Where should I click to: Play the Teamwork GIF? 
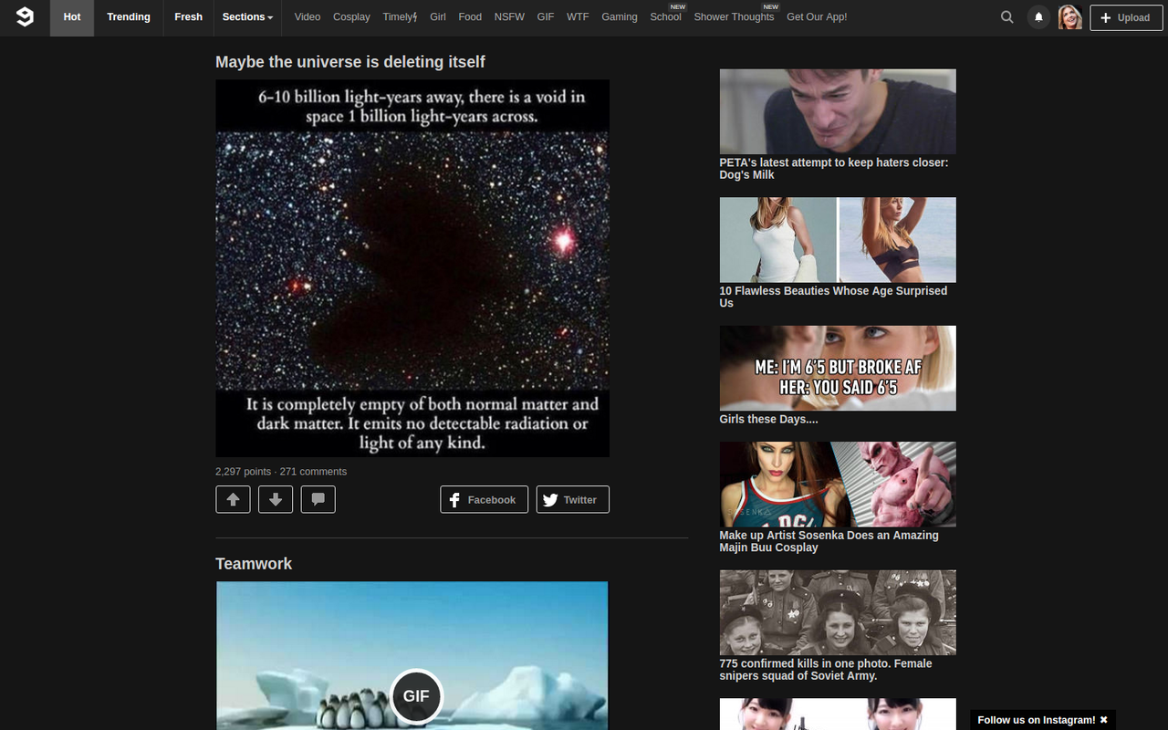[416, 696]
